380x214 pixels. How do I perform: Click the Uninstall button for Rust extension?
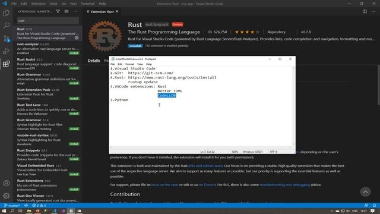pyautogui.click(x=135, y=46)
